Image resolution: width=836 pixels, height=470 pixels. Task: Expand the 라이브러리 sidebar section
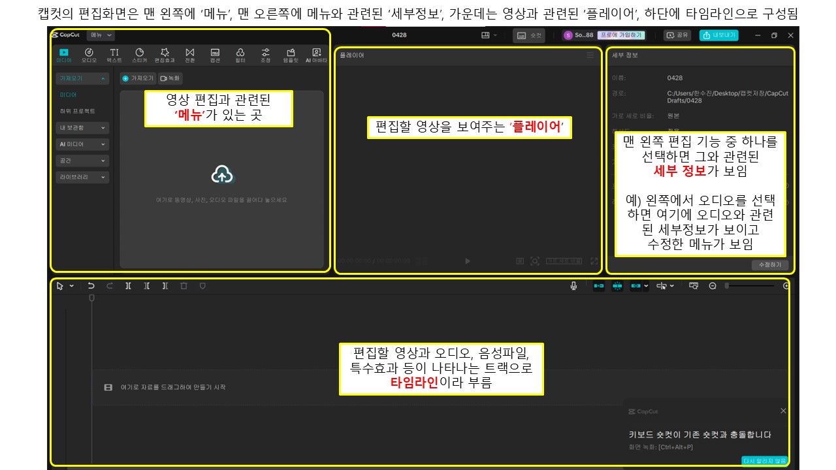[x=82, y=177]
